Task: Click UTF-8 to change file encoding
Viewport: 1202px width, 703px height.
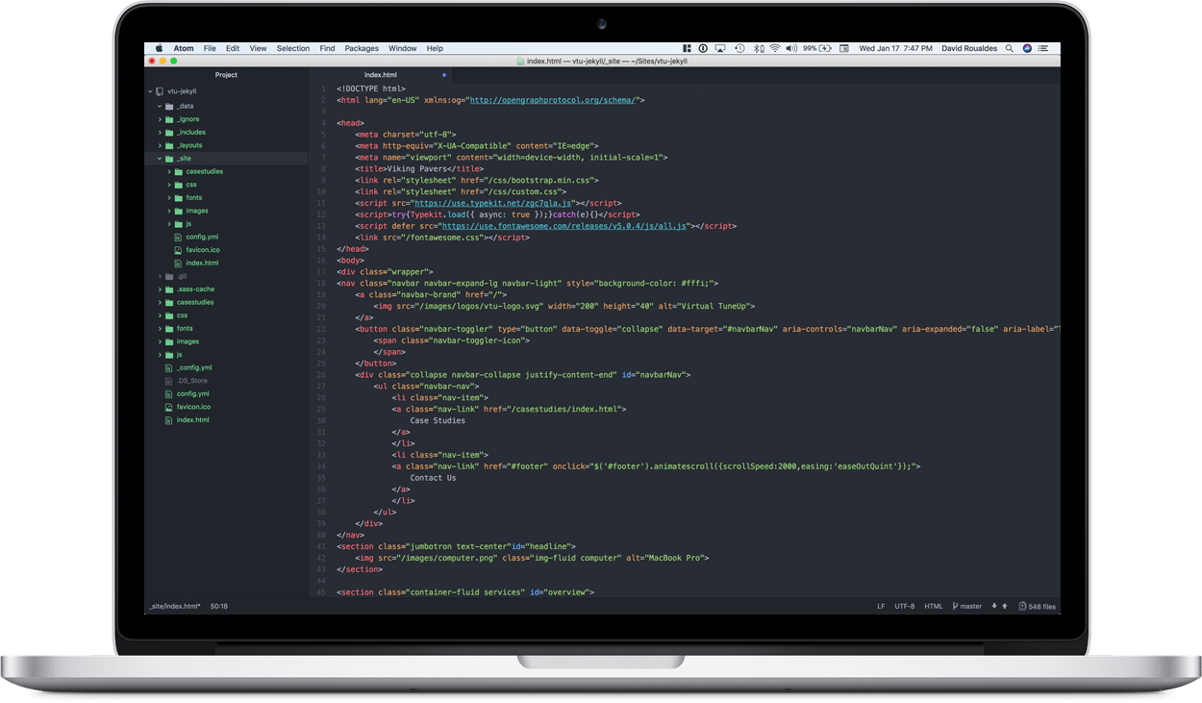Action: (905, 606)
